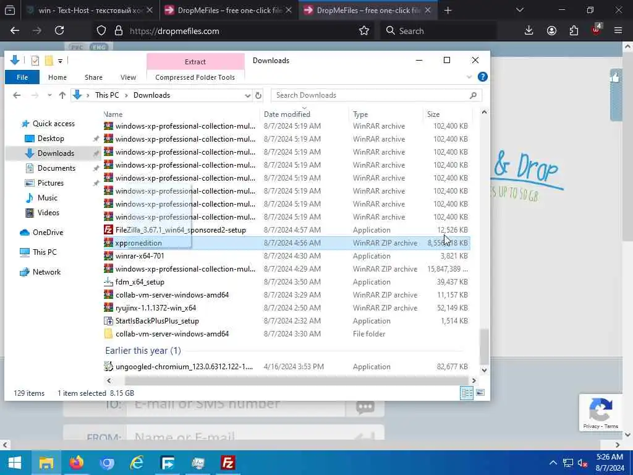Select Network in the navigation pane

point(46,272)
